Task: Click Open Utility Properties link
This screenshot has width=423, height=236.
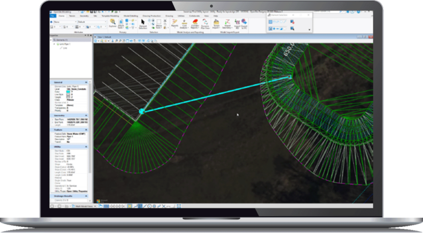Action: 77,191
